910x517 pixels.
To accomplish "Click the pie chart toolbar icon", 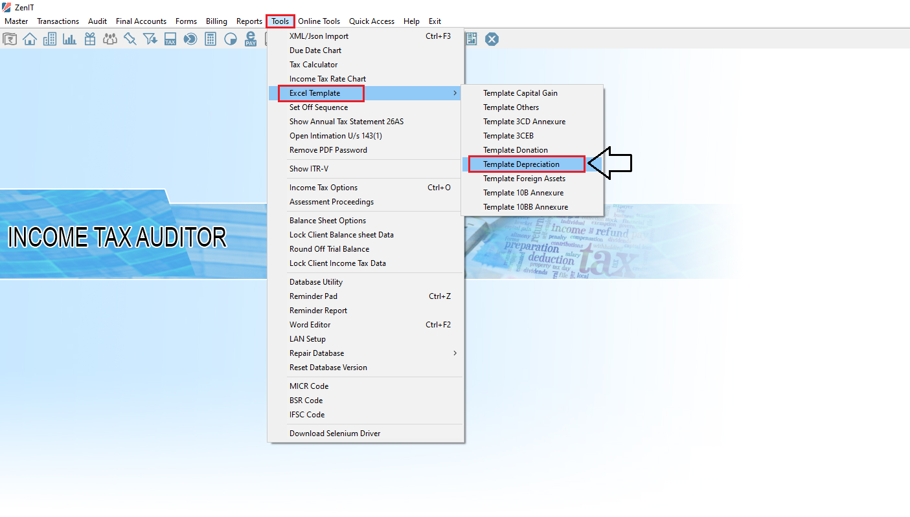I will (231, 39).
